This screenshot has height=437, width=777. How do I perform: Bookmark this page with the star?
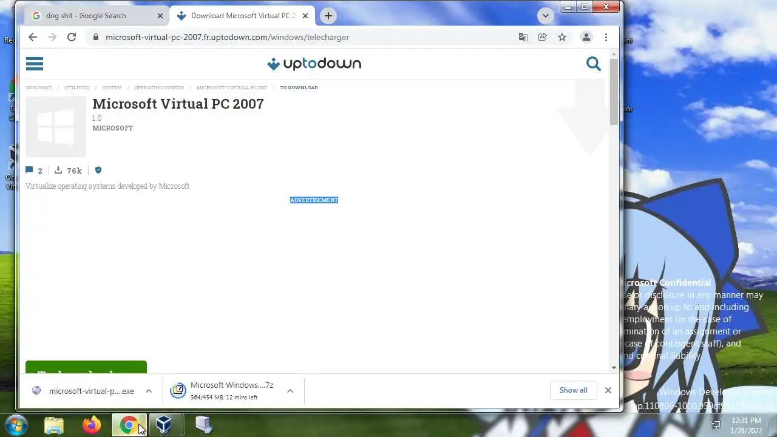[562, 37]
